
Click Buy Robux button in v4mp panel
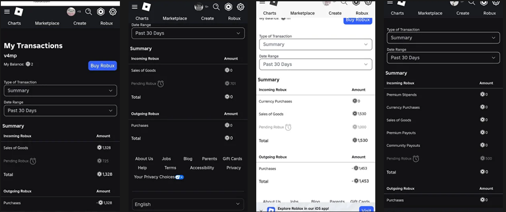(103, 66)
